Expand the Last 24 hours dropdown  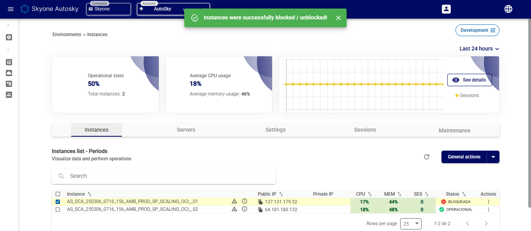point(479,49)
